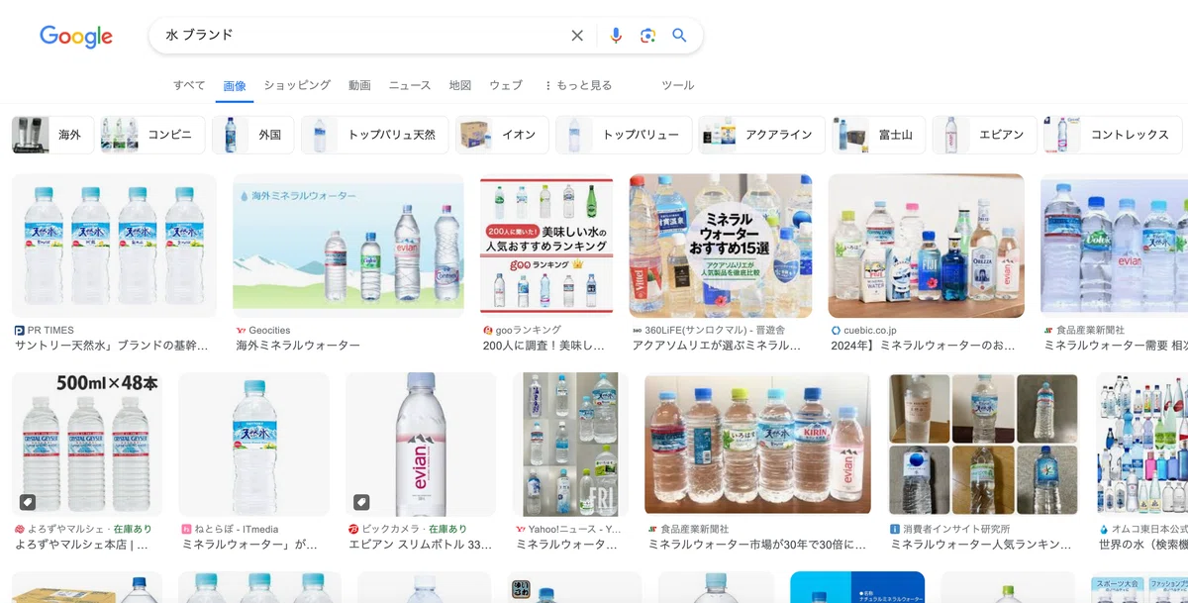Start voice search with the microphone icon
The image size is (1188, 603).
616,36
